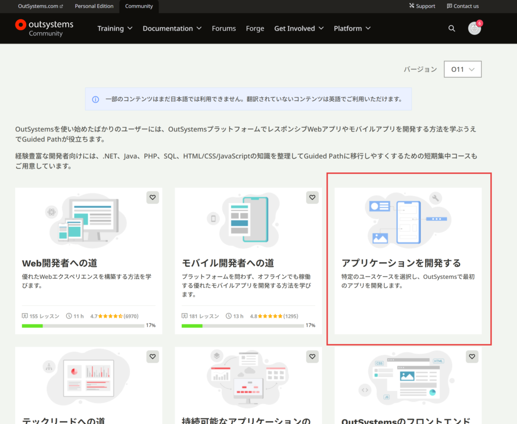Screen dimensions: 517x424
Task: Click the blue info icon in notice
Action: click(x=95, y=100)
